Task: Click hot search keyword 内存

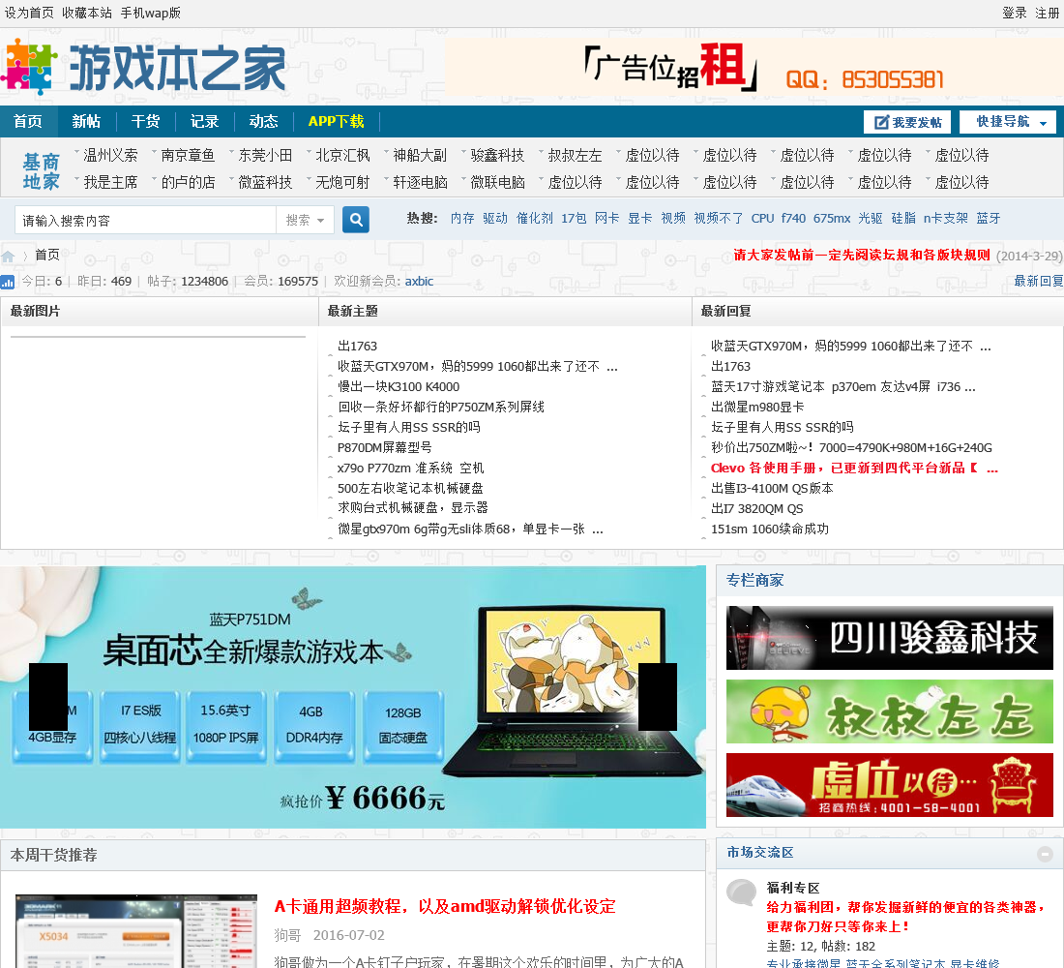Action: click(462, 218)
